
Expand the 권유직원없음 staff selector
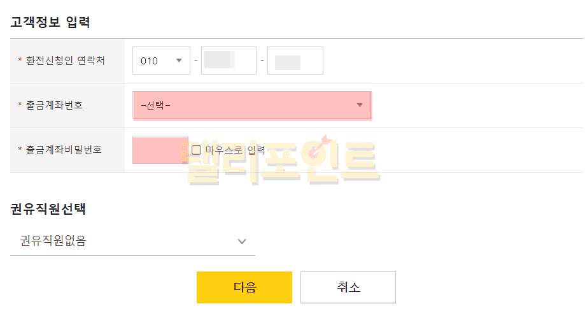point(132,241)
